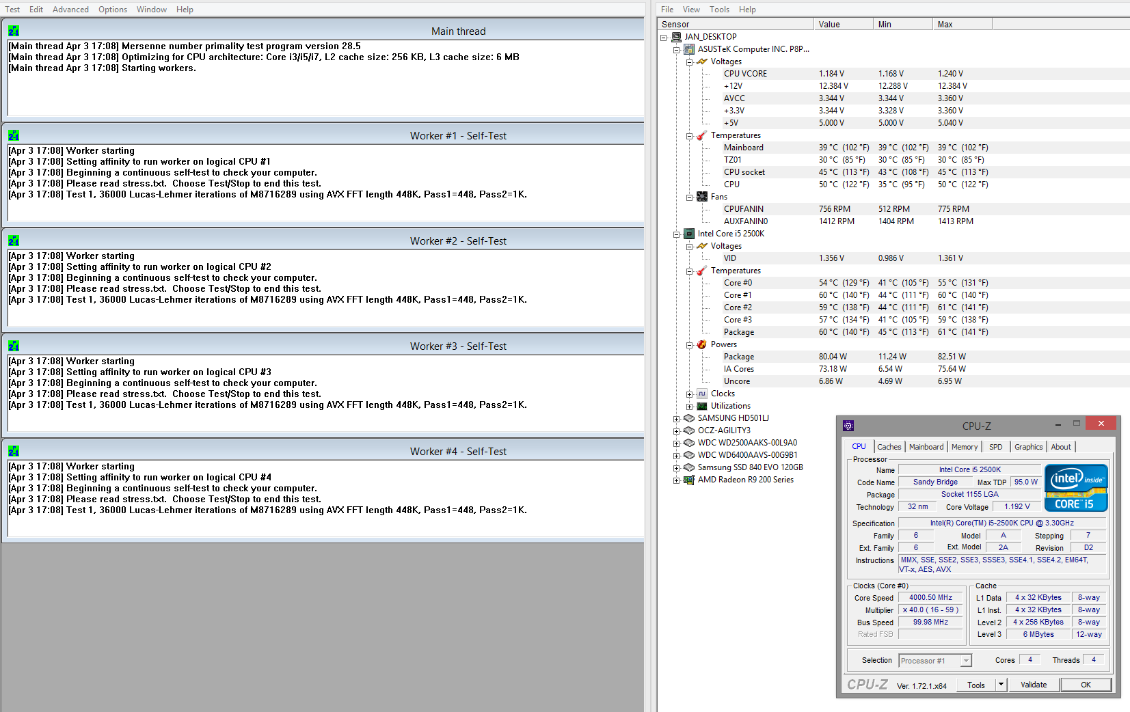
Task: Open the Prime95 Window menu
Action: click(151, 10)
